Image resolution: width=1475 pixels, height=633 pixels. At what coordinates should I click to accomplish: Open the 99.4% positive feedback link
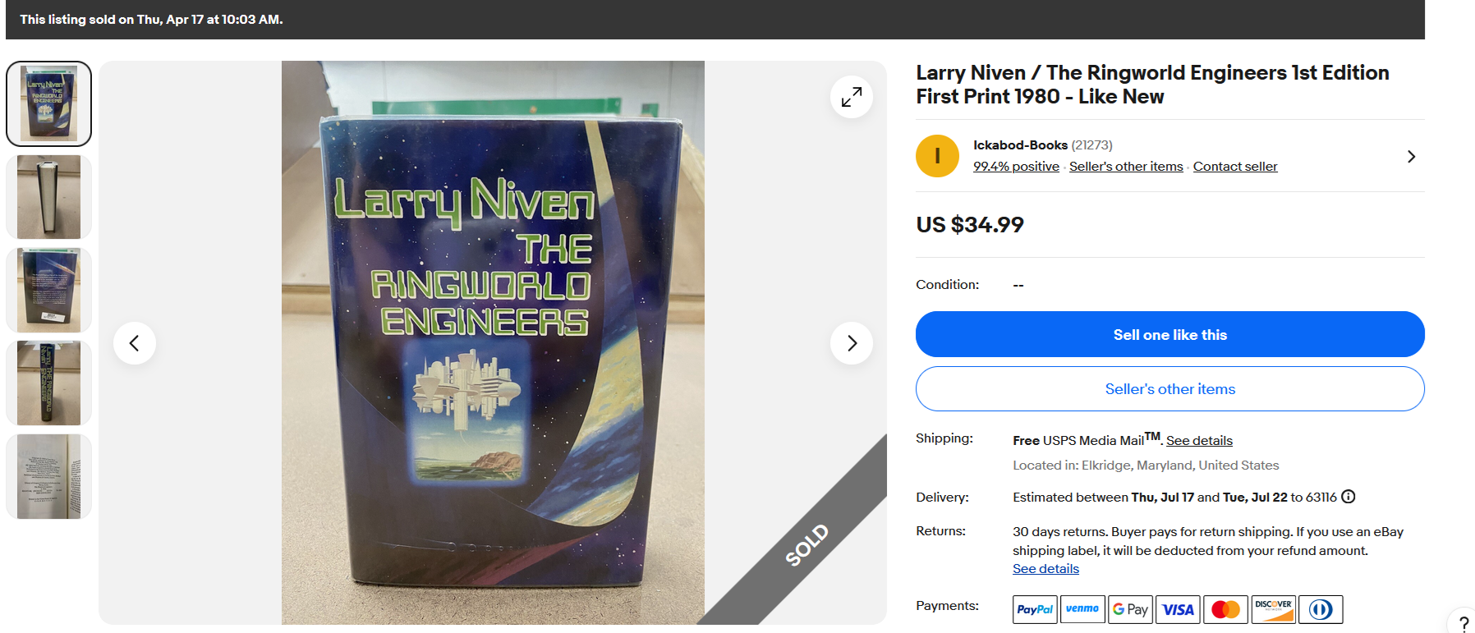click(1016, 167)
